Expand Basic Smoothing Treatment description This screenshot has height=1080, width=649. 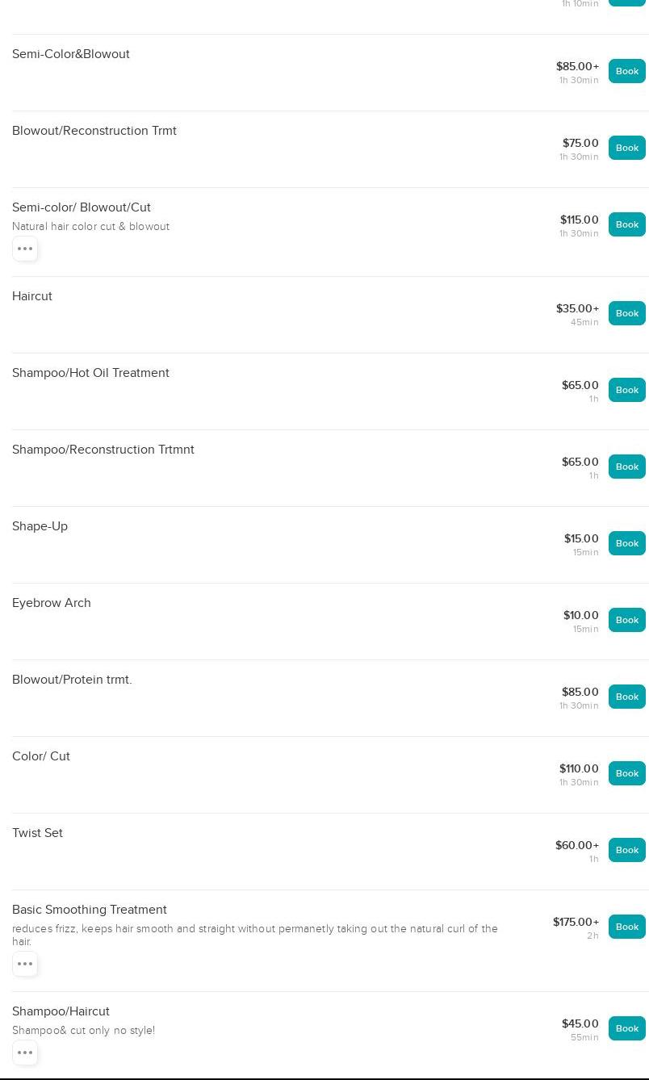(25, 964)
